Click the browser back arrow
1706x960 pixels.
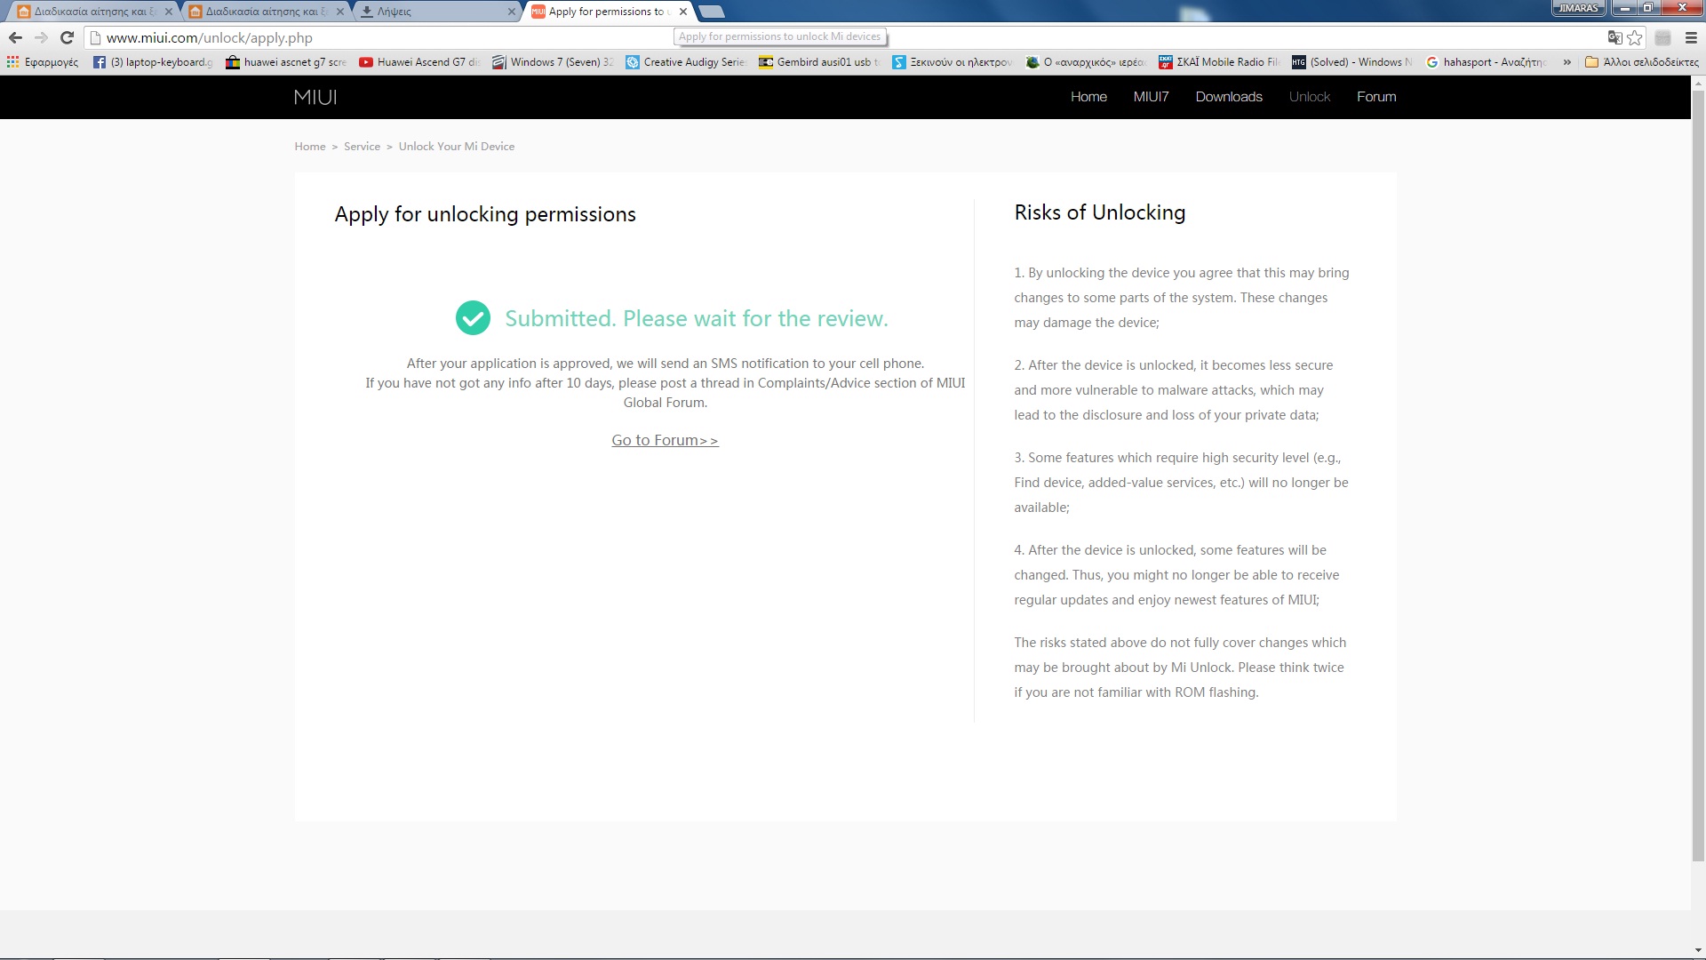[15, 37]
